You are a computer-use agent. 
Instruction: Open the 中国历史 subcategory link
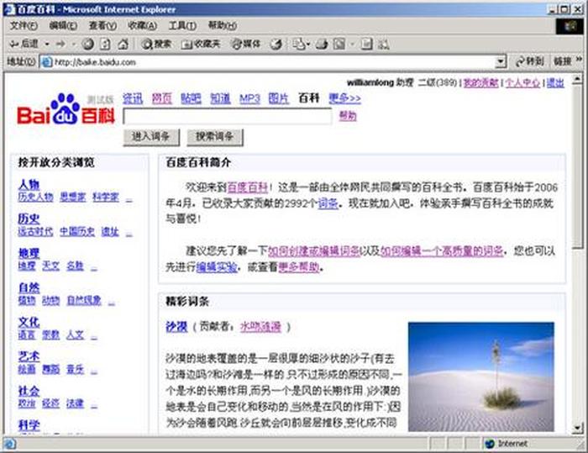77,232
